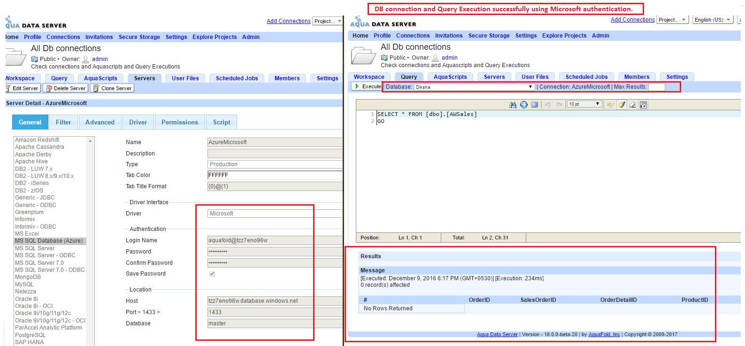This screenshot has width=745, height=346.
Task: Select MongoDB in server type list
Action: 28,277
